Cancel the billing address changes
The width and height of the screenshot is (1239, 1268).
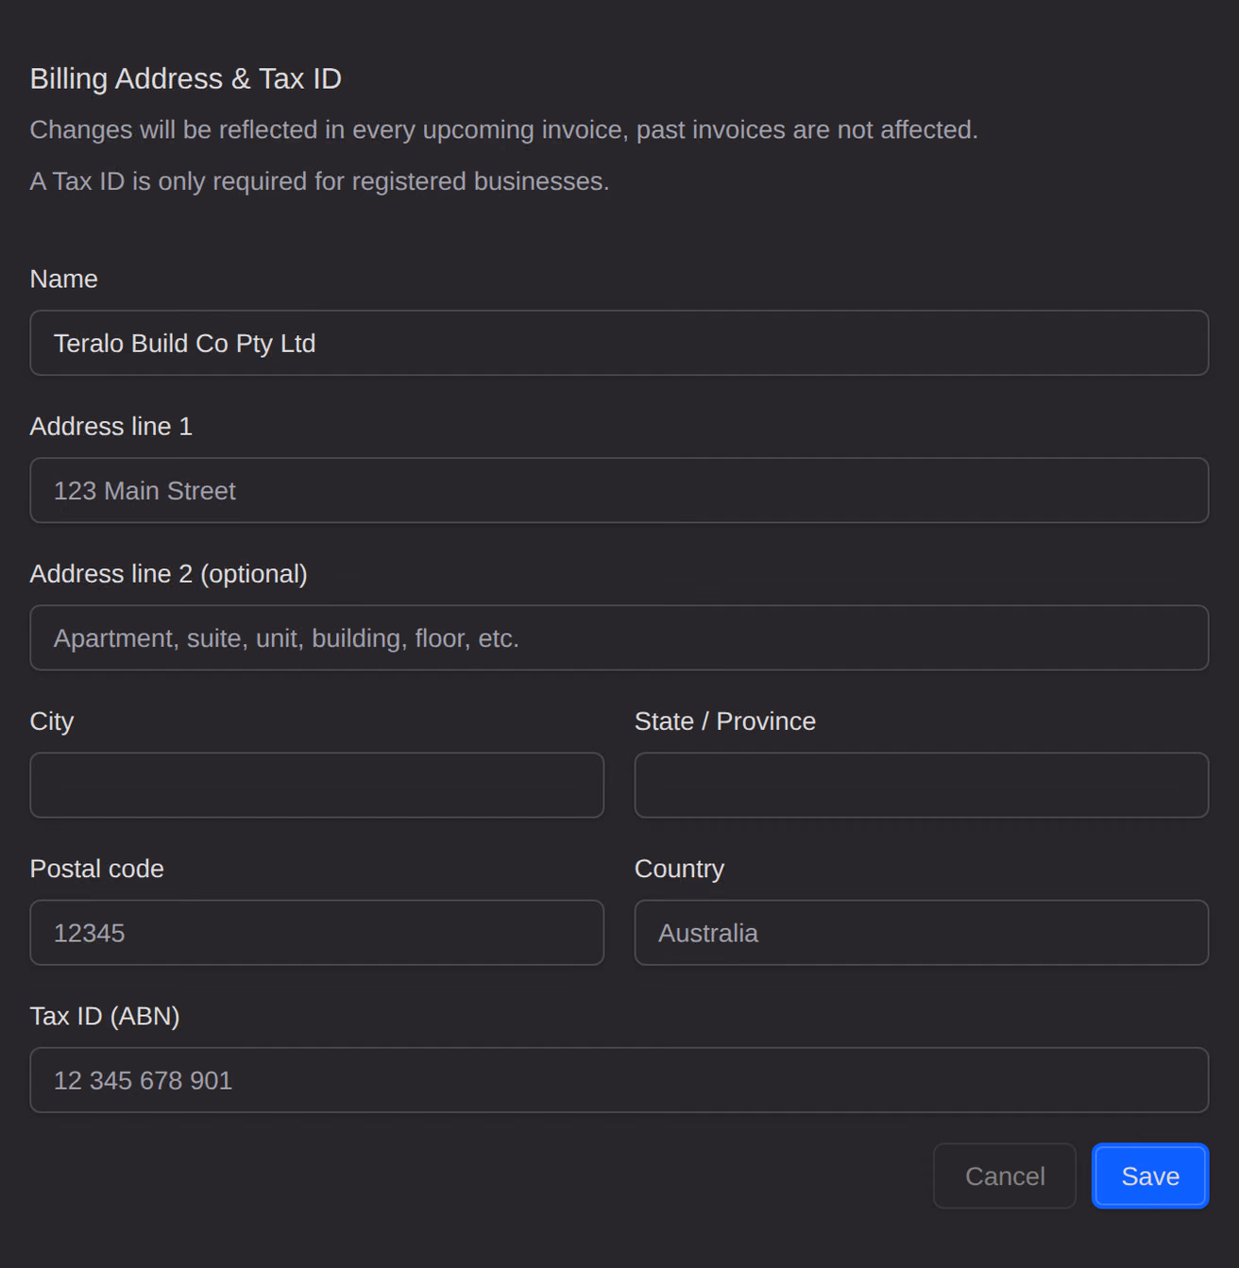point(1005,1175)
